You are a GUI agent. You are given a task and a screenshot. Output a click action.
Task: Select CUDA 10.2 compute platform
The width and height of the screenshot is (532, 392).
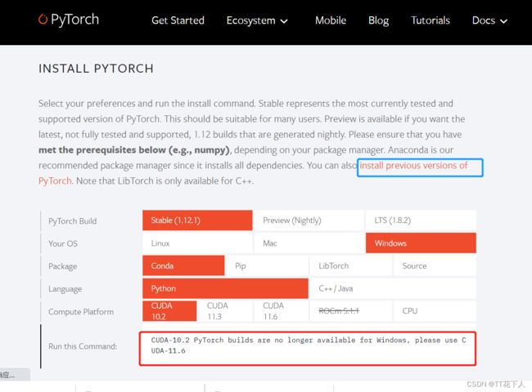169,311
